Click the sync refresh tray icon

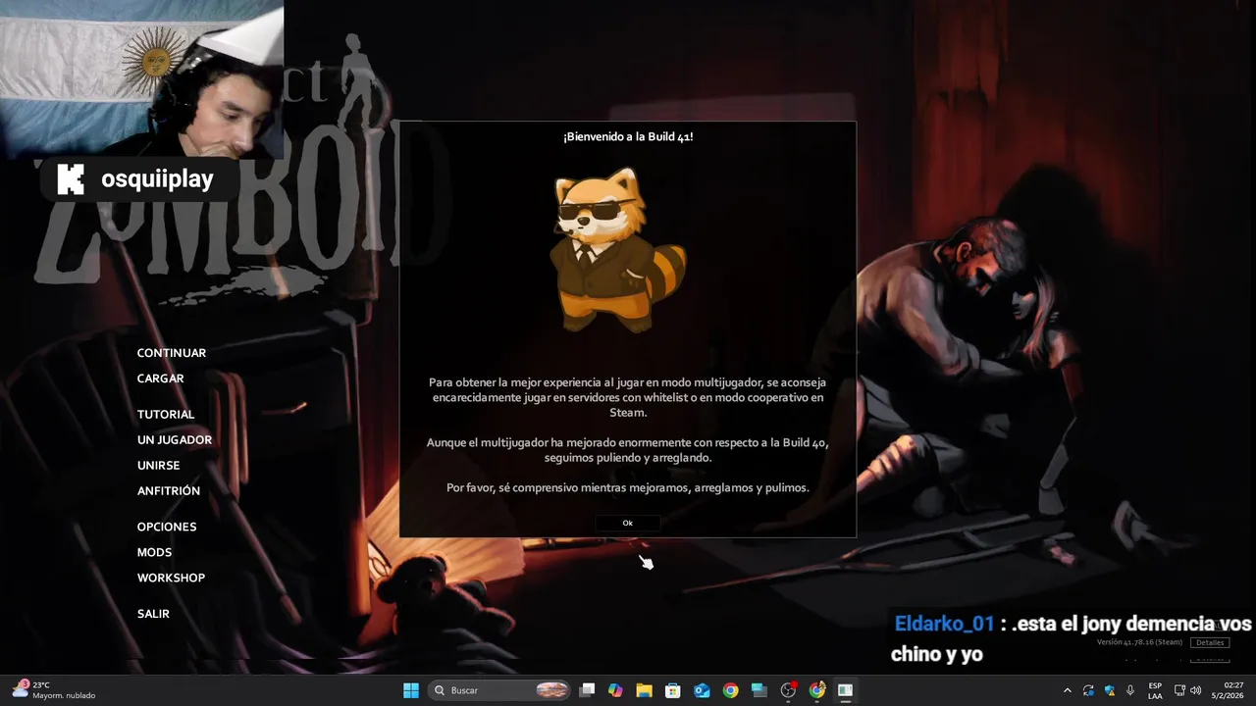click(1088, 690)
